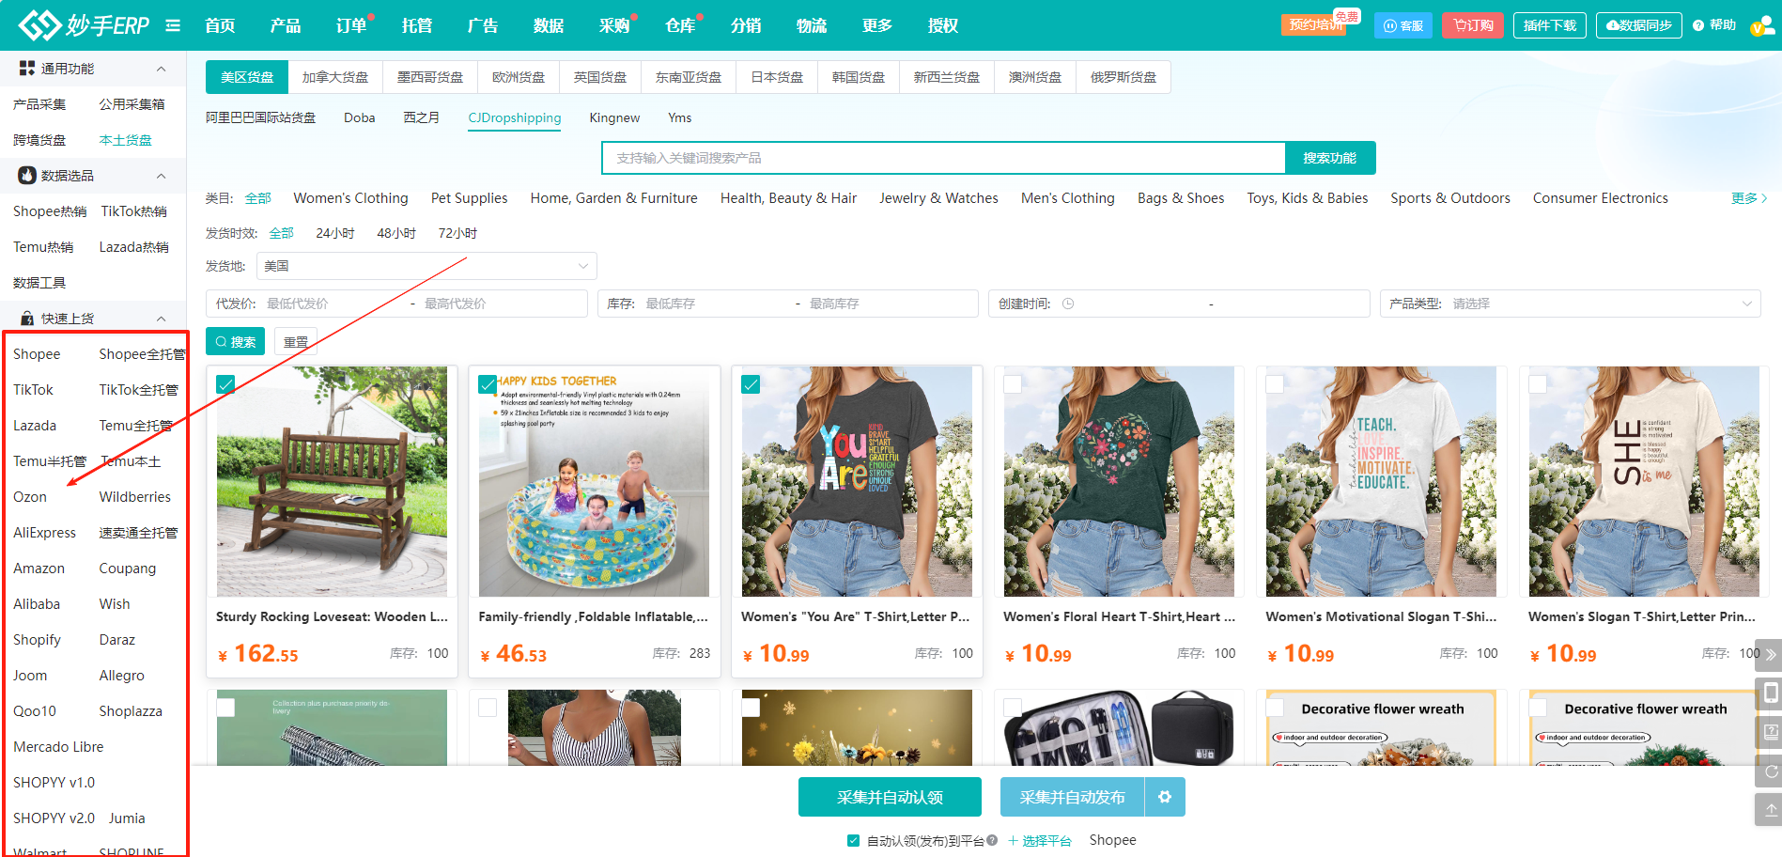Click the help question mark icon

pos(1698,25)
